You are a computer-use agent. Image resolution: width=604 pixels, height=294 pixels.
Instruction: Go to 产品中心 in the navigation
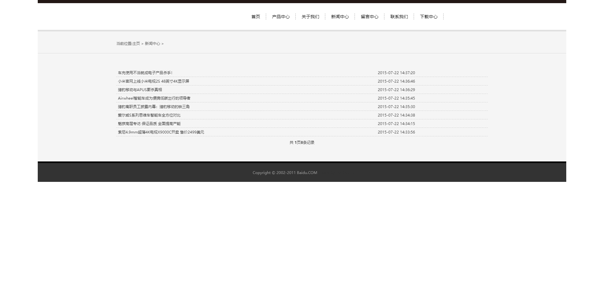[281, 17]
